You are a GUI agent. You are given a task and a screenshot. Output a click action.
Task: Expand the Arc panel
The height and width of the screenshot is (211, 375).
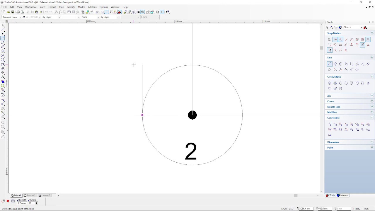click(372, 96)
